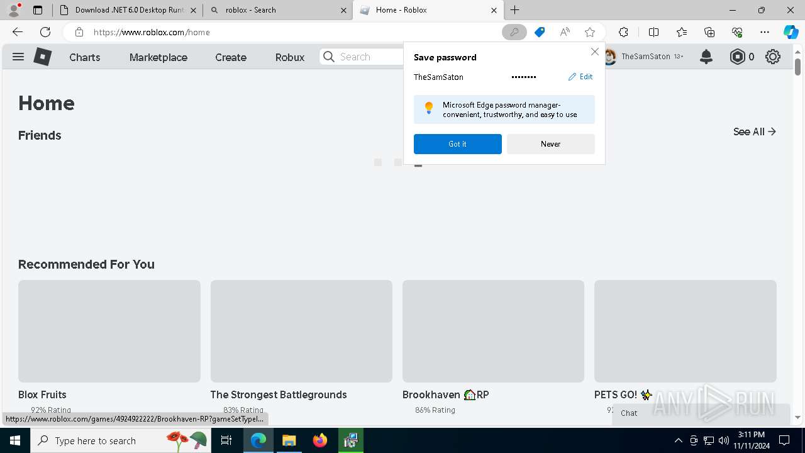805x453 pixels.
Task: Click The Strongest Battlegrounds title
Action: (279, 394)
